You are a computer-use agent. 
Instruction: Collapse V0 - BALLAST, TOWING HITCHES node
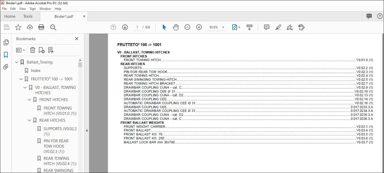(25, 88)
